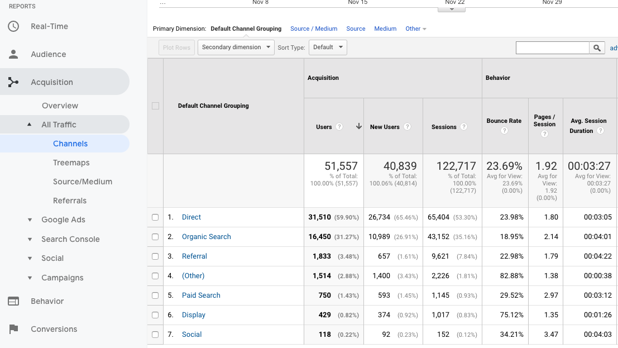Open the Acquisition Overview page

pos(60,106)
